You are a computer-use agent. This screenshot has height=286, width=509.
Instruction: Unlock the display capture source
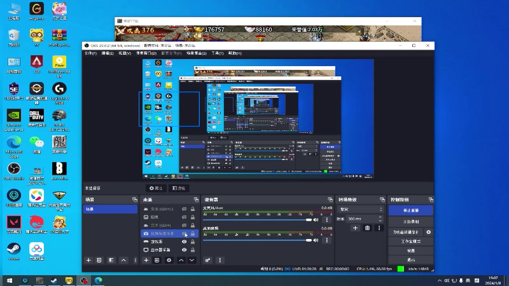(x=193, y=250)
